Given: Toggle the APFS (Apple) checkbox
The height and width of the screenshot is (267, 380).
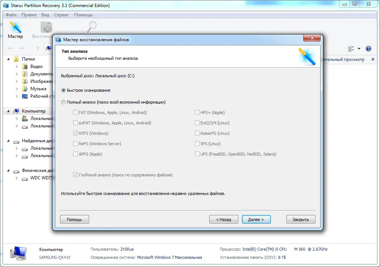Looking at the screenshot, I should tap(75, 154).
